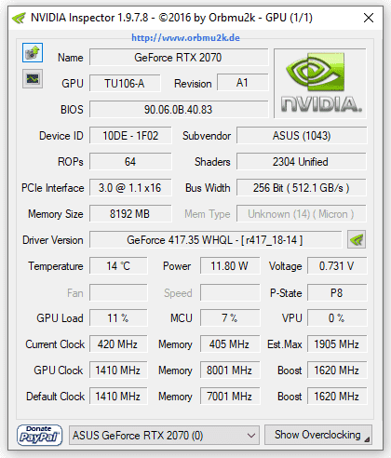Click the GPU Clock row's 1410 MHz value
This screenshot has height=458, width=391.
(x=118, y=370)
